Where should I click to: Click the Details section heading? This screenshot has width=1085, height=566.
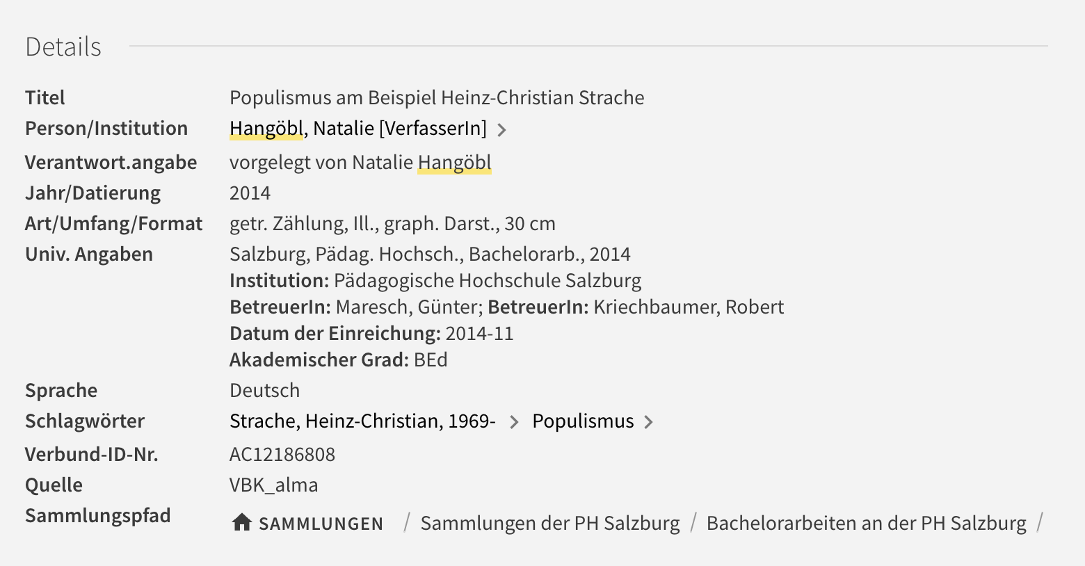tap(63, 47)
